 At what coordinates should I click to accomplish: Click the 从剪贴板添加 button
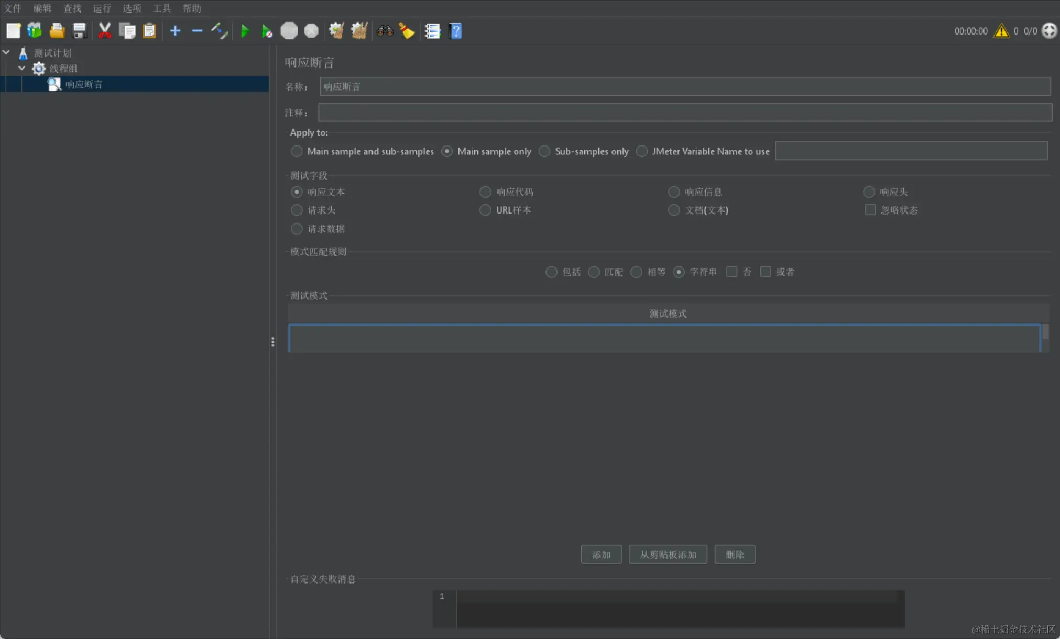point(668,554)
